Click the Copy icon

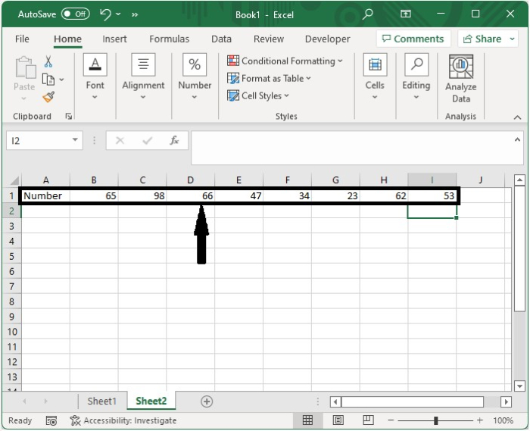48,80
